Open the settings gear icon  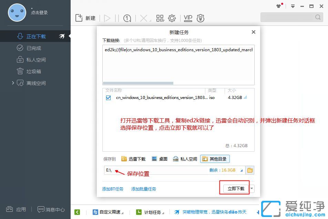coord(172,18)
